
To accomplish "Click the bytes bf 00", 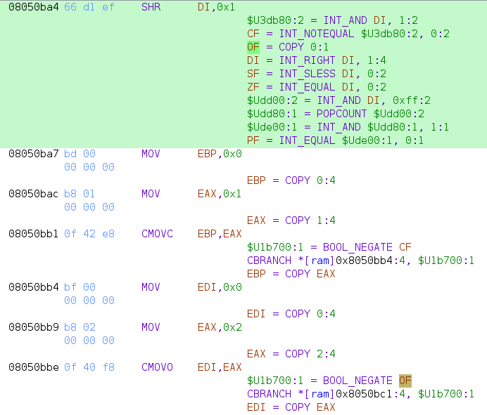I will click(80, 287).
